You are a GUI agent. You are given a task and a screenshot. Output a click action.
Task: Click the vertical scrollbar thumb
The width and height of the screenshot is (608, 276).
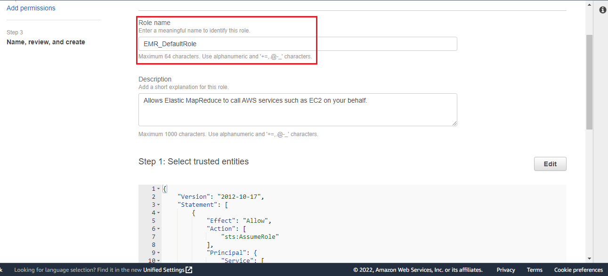589,75
